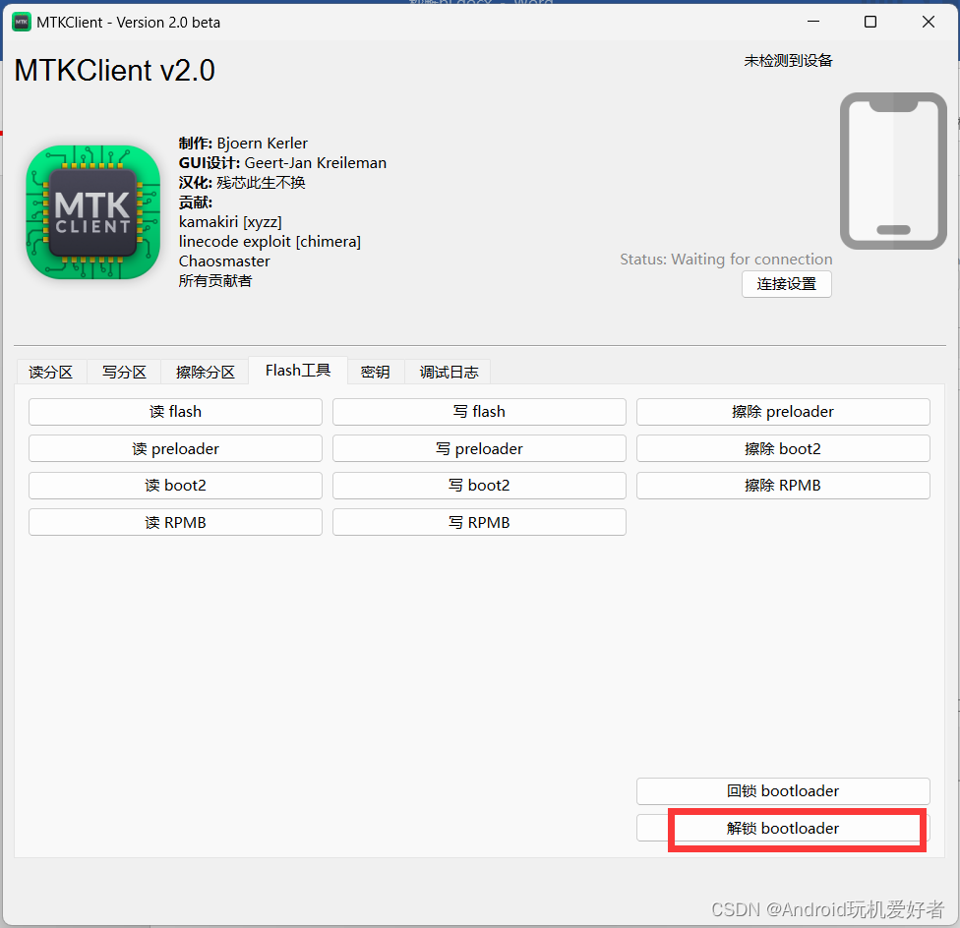This screenshot has width=960, height=928.
Task: Click the Chaosmaster credit line
Action: pyautogui.click(x=224, y=261)
